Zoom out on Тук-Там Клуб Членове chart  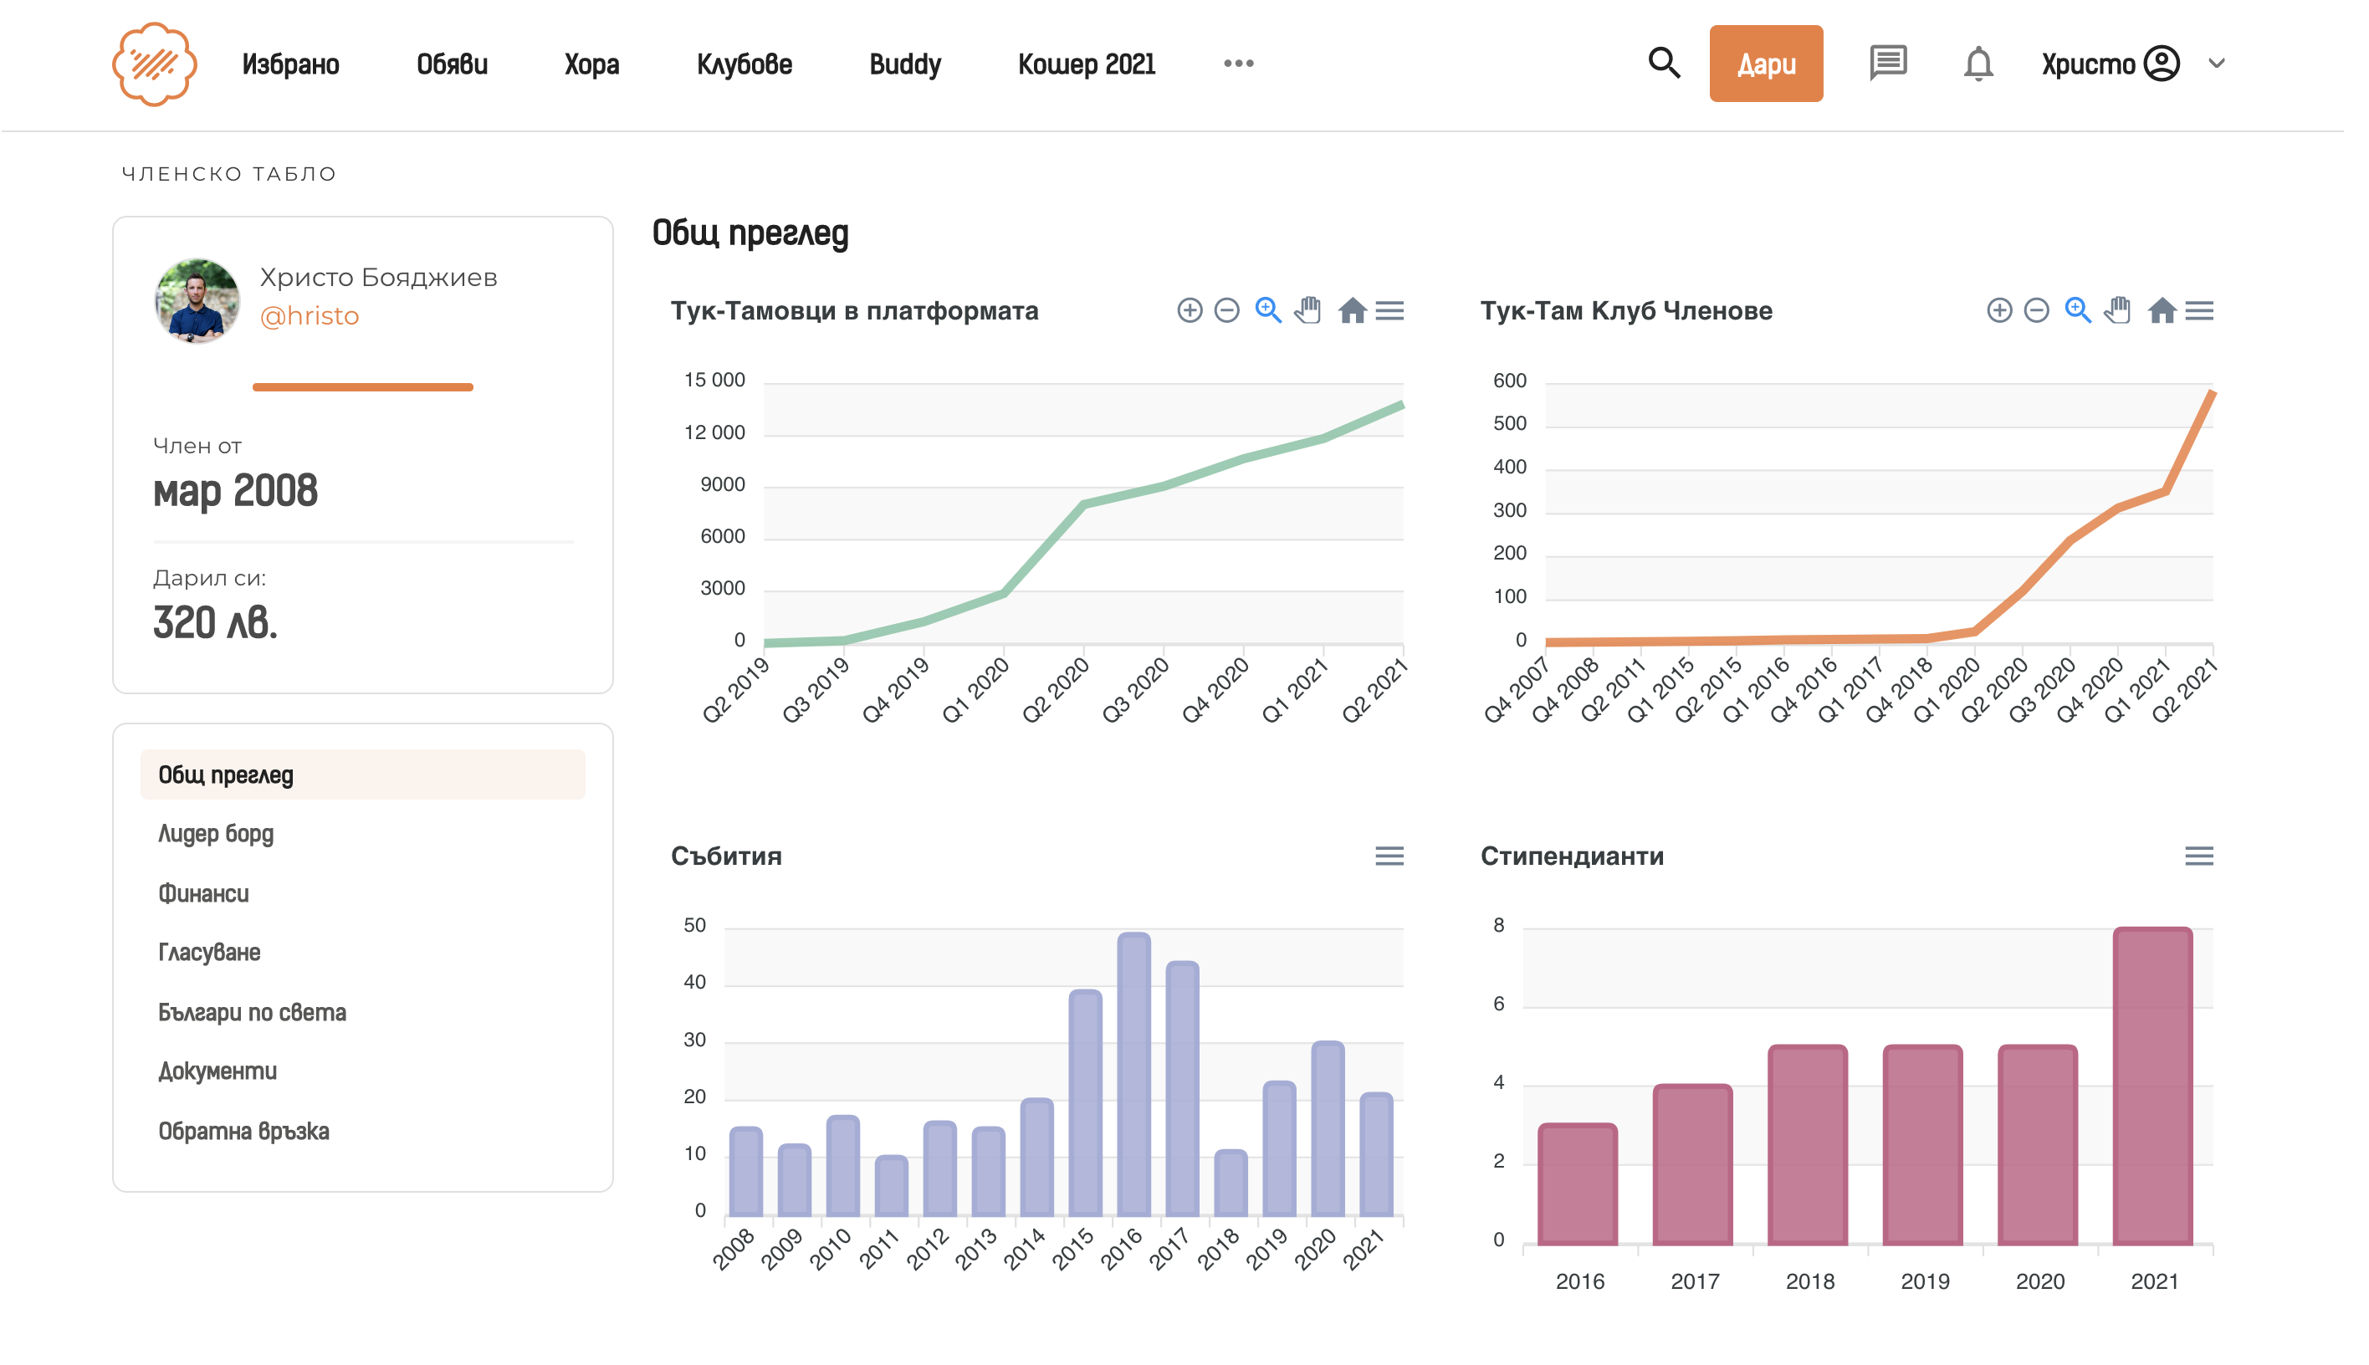(x=2035, y=310)
